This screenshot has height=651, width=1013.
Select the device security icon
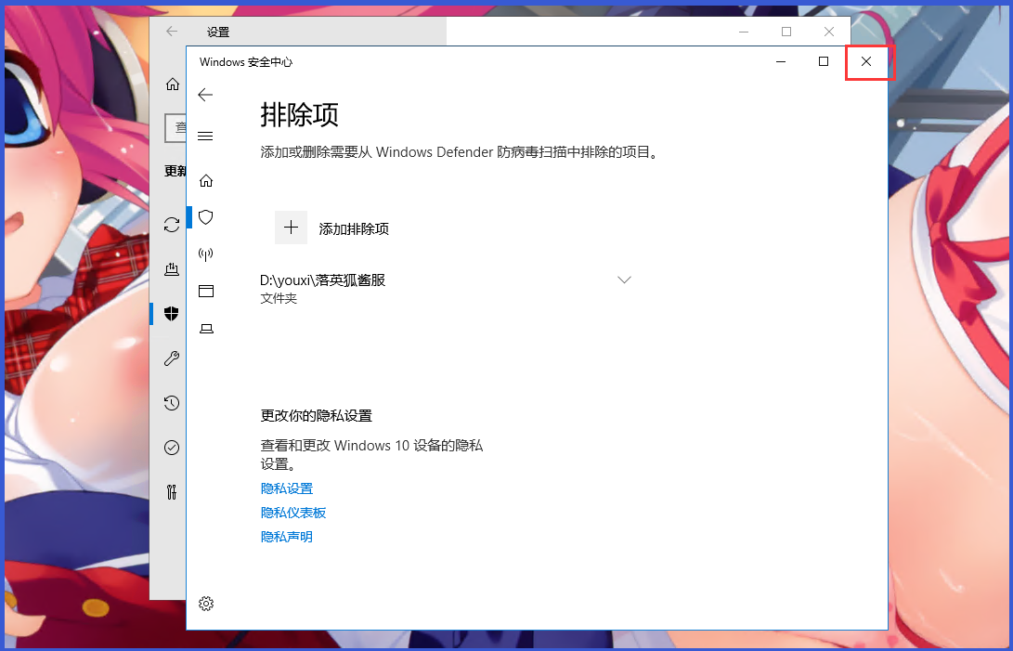pos(205,328)
